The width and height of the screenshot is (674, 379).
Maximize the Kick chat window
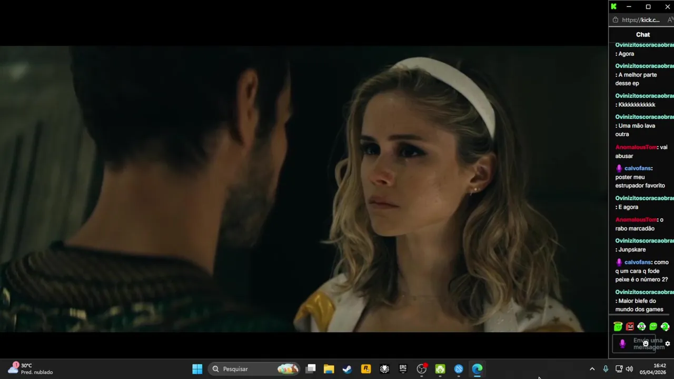coord(648,6)
